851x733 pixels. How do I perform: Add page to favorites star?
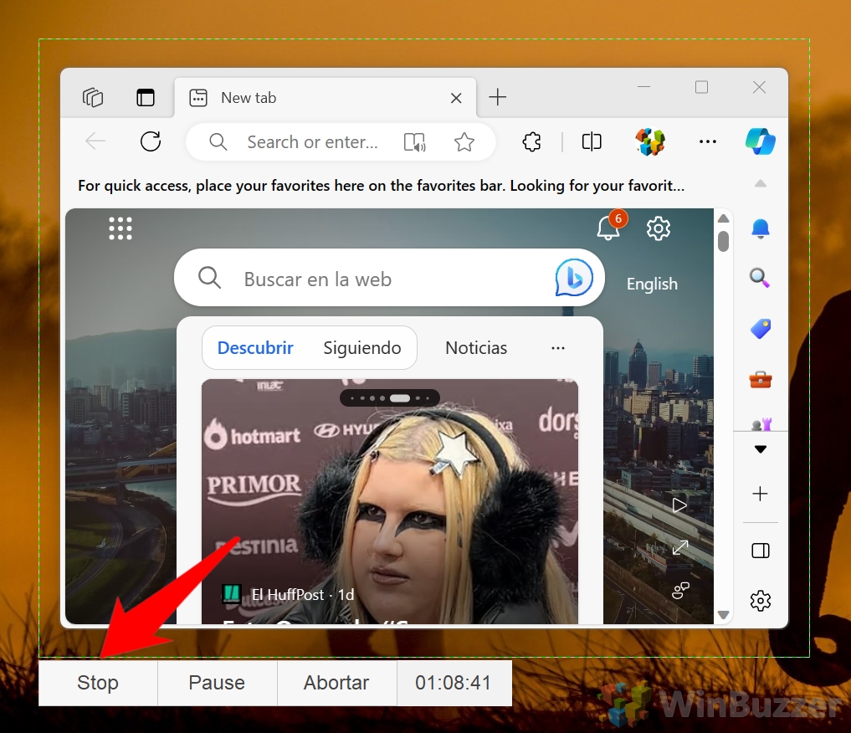click(464, 142)
